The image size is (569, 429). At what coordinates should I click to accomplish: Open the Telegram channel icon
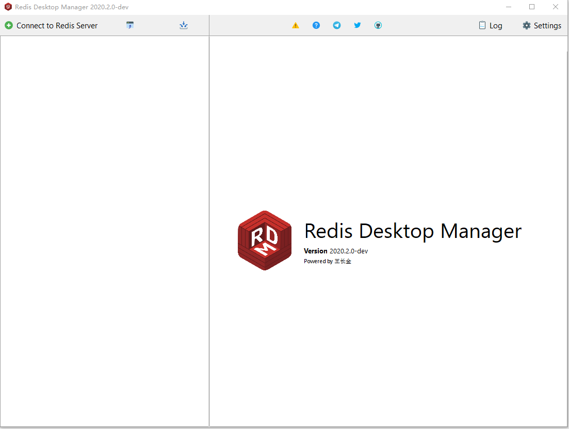click(x=337, y=25)
